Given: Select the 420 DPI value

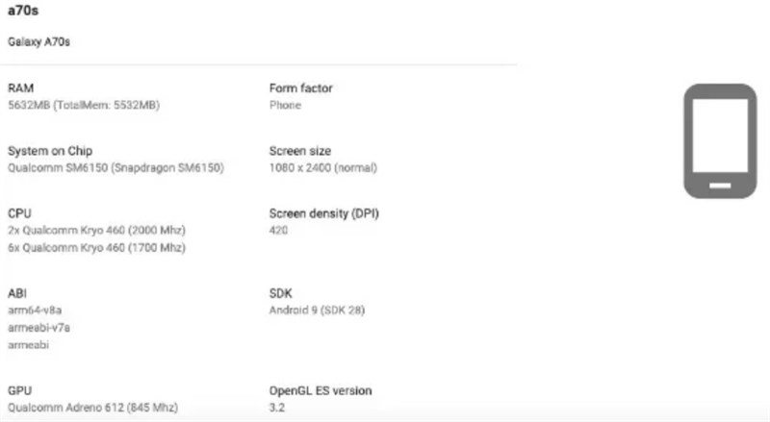Looking at the screenshot, I should click(x=279, y=231).
